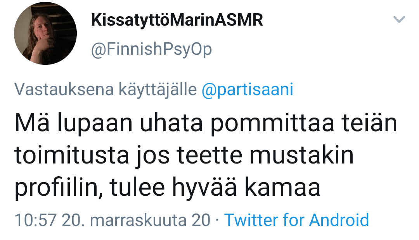Viewport: 419px width, 240px height.
Task: Open the tweet options chevron menu
Action: click(x=399, y=19)
